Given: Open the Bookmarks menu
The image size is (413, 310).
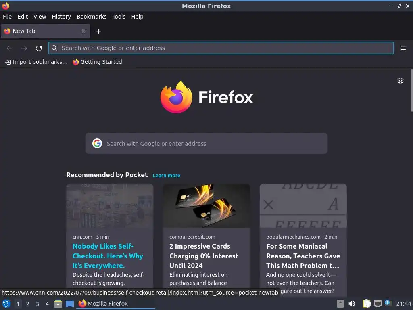Looking at the screenshot, I should (92, 17).
